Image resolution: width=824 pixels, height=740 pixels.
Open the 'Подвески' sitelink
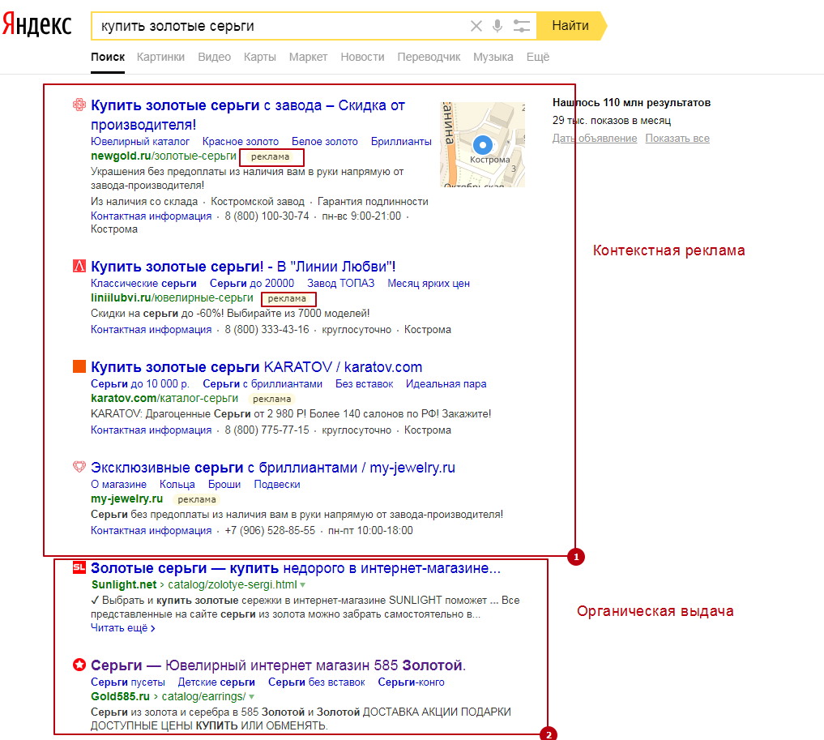pyautogui.click(x=277, y=484)
